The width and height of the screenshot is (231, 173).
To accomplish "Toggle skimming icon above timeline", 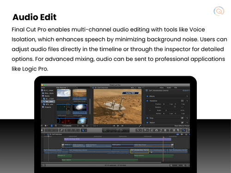I will (x=178, y=134).
